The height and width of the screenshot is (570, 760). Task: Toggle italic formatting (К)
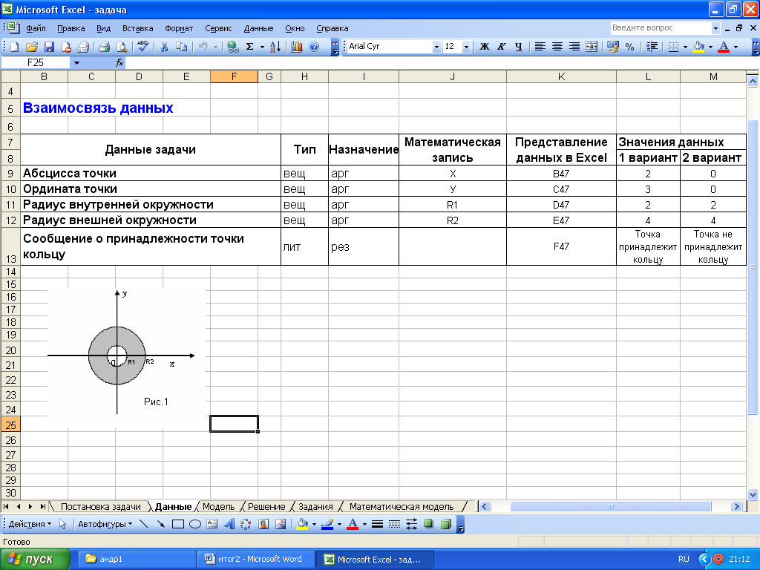pos(501,46)
